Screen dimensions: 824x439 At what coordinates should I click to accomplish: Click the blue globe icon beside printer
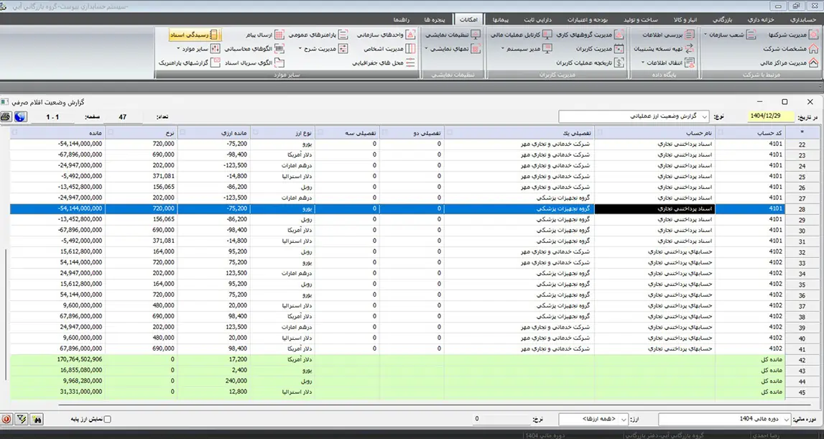click(19, 116)
